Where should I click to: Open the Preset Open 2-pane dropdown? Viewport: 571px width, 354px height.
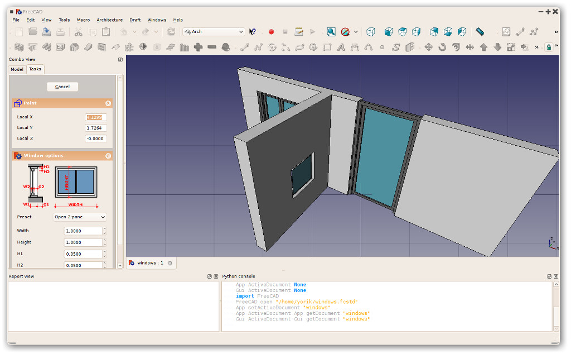(x=80, y=217)
